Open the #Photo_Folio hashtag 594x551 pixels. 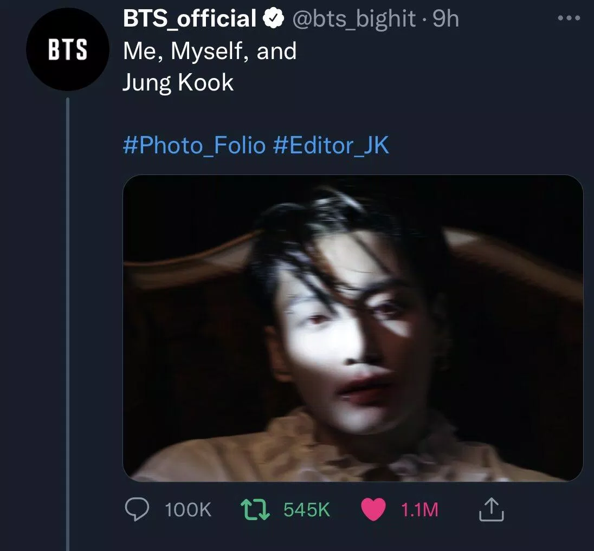[195, 146]
